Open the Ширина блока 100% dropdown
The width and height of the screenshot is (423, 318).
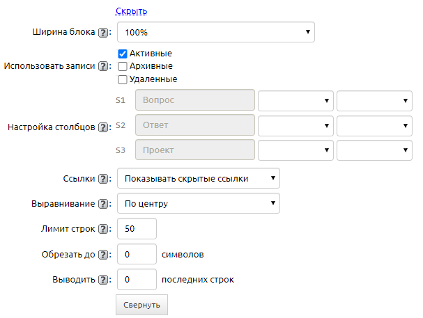tap(215, 32)
